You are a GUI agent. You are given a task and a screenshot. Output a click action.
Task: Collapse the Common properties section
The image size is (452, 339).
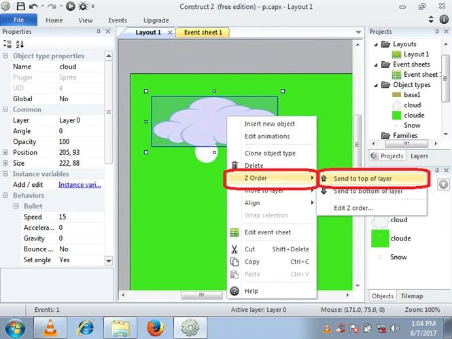[x=5, y=109]
